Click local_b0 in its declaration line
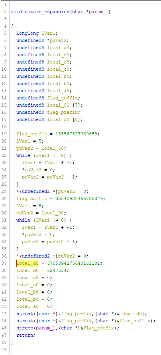Image resolution: width=161 pixels, height=355 pixels. click(x=58, y=83)
